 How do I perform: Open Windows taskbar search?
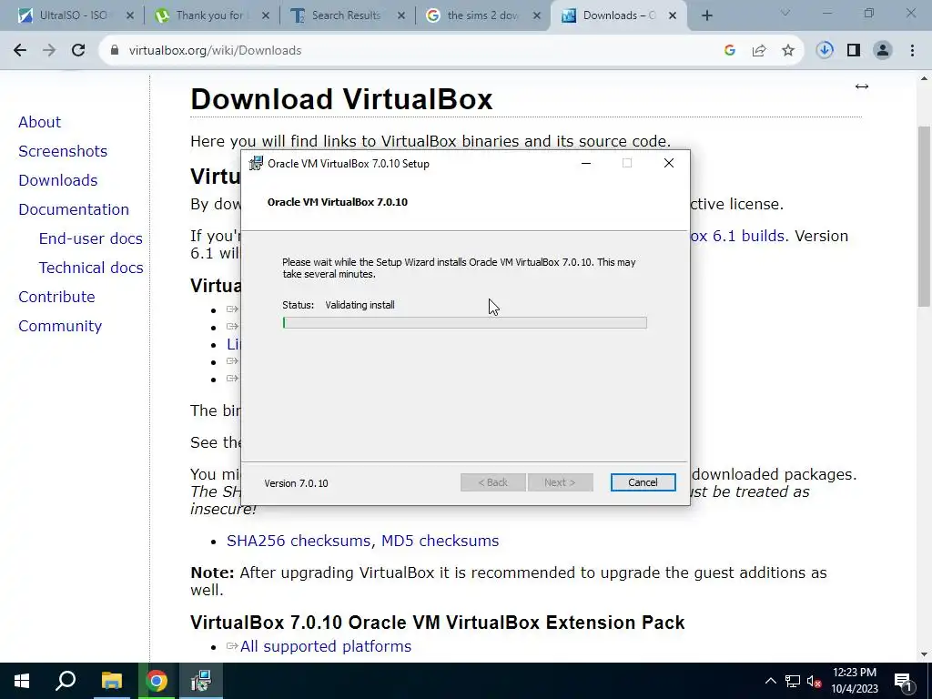click(x=66, y=681)
